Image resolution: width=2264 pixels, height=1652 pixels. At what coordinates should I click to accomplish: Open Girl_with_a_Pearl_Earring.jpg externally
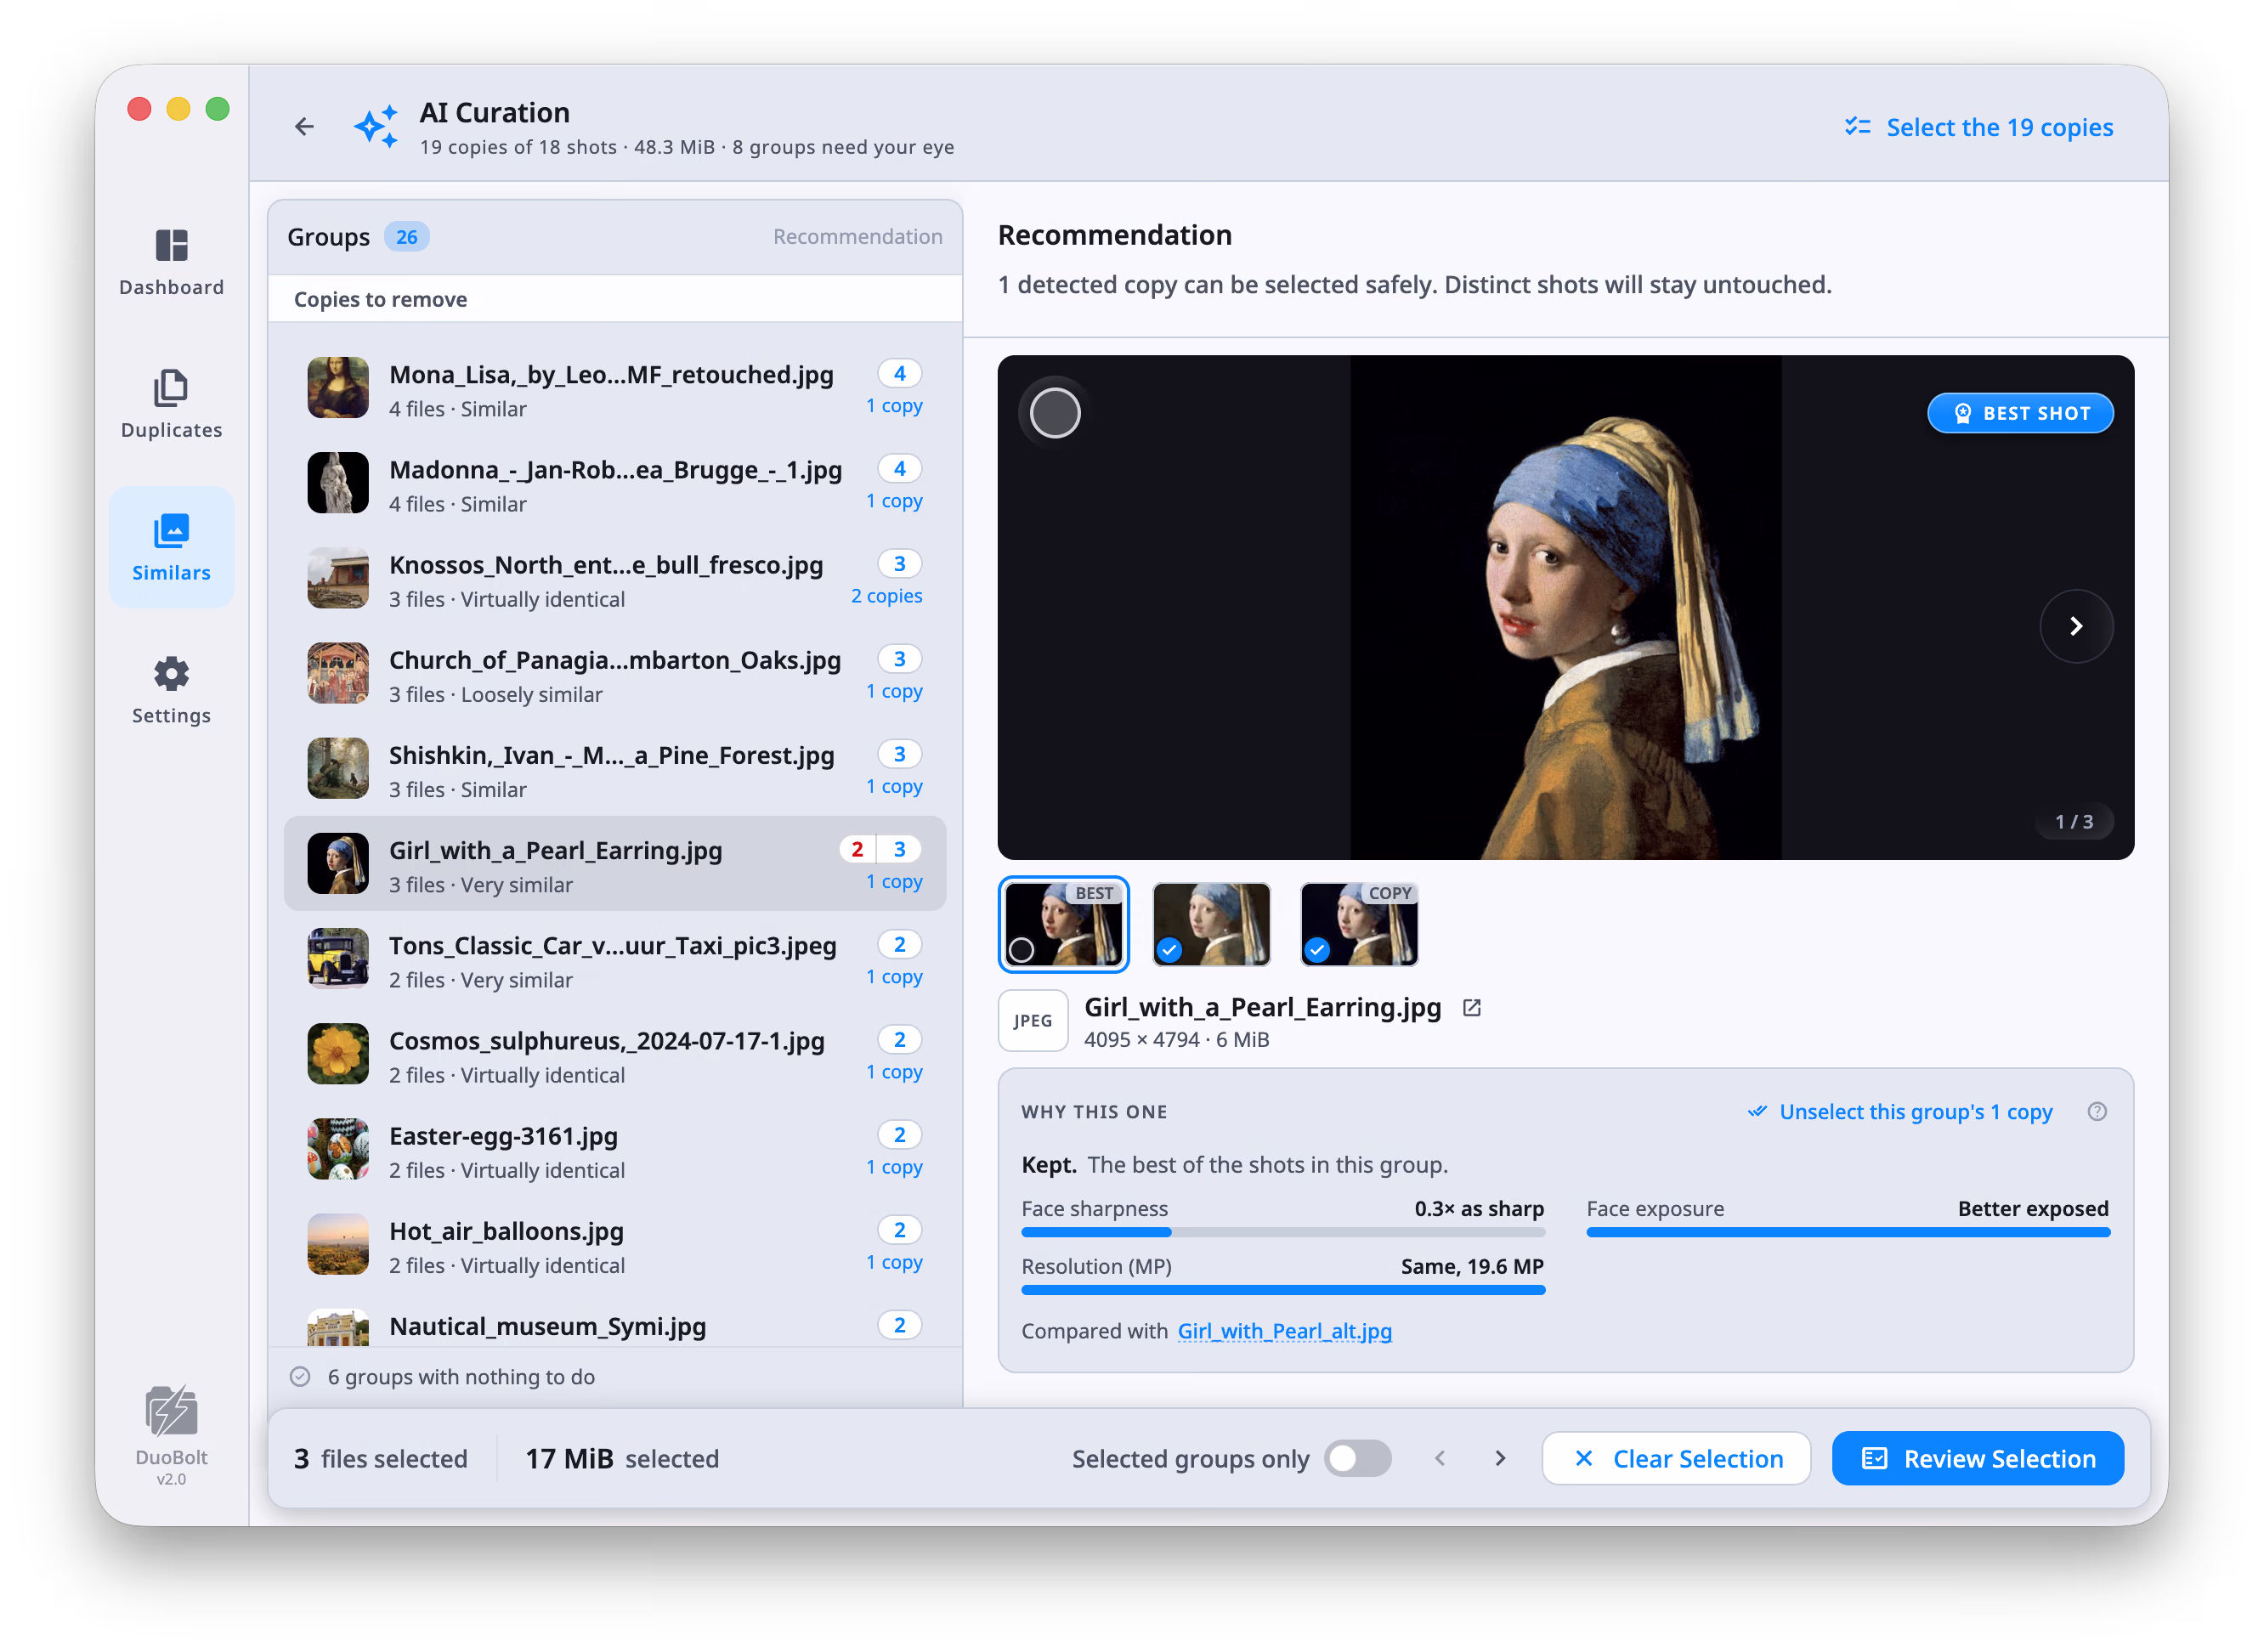[1471, 1008]
